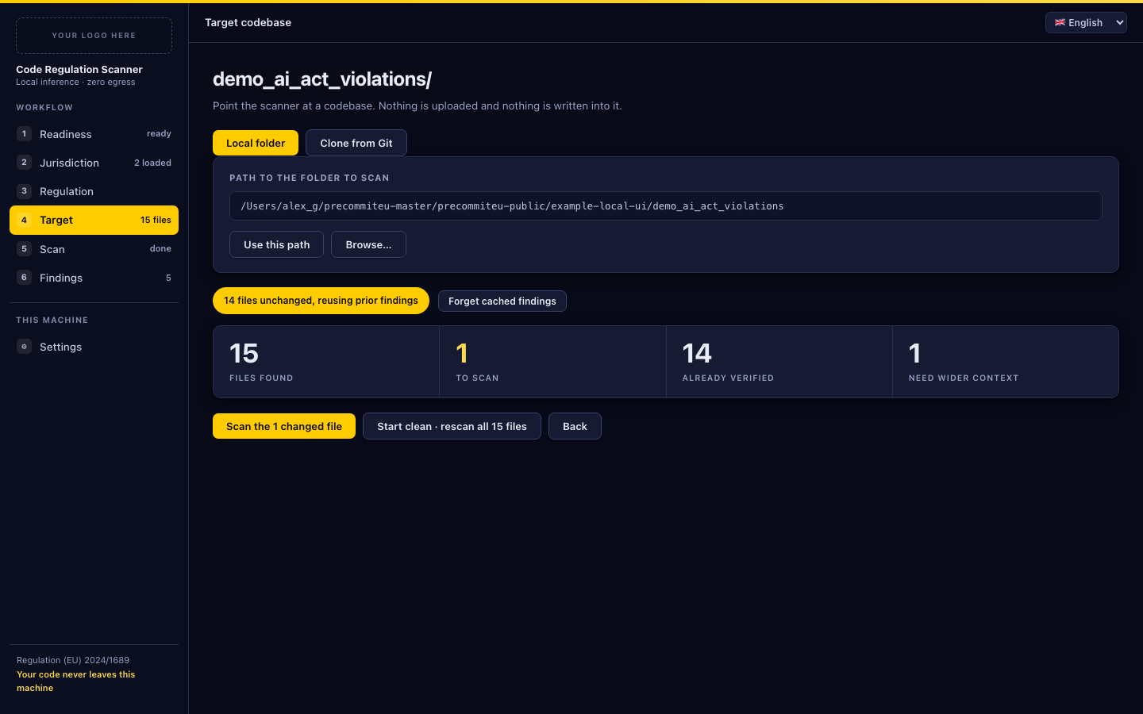Click the Target codebase header title
The image size is (1143, 714).
tap(248, 22)
